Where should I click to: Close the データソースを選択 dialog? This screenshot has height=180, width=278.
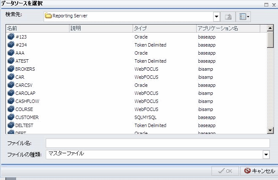274,5
